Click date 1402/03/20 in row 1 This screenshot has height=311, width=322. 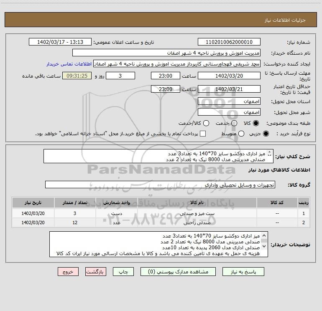click(x=33, y=213)
